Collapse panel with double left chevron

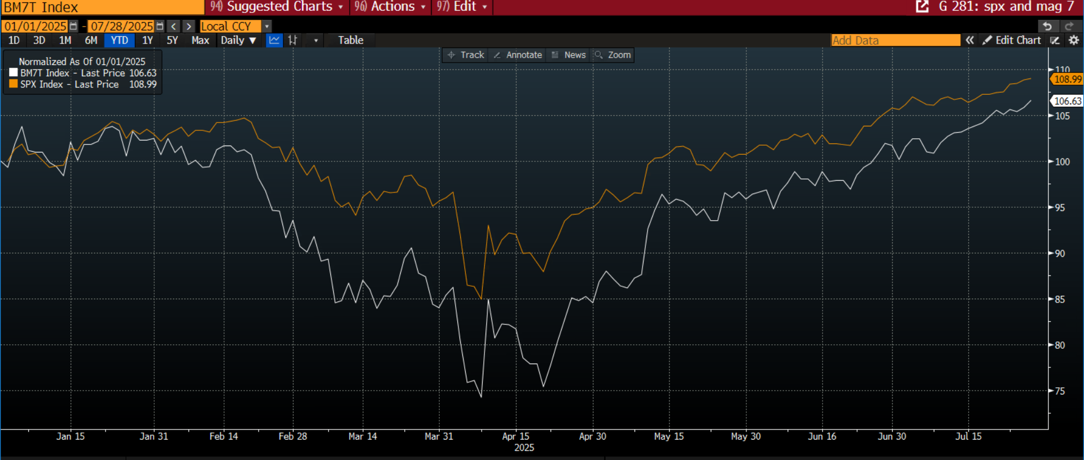[970, 40]
